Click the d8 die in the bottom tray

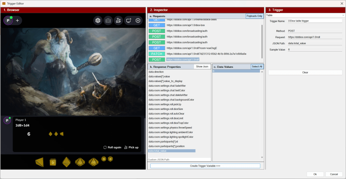[66, 162]
